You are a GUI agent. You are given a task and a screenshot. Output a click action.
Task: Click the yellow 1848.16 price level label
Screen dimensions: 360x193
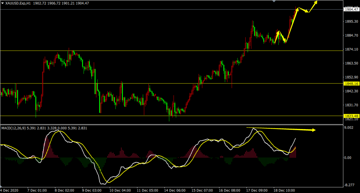click(x=351, y=84)
